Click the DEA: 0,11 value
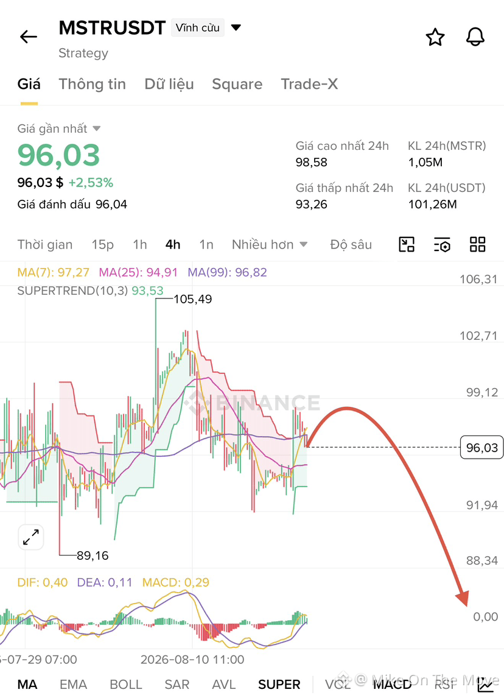504x695 pixels. (x=105, y=582)
